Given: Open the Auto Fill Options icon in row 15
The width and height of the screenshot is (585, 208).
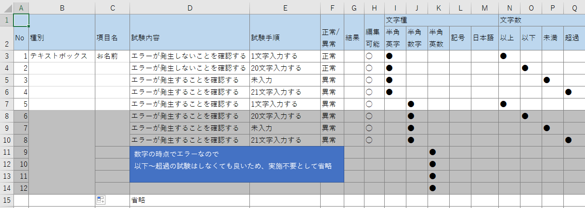Looking at the screenshot, I should click(100, 200).
